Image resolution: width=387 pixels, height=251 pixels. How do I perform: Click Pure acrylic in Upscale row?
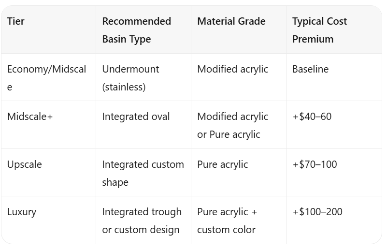tap(222, 164)
